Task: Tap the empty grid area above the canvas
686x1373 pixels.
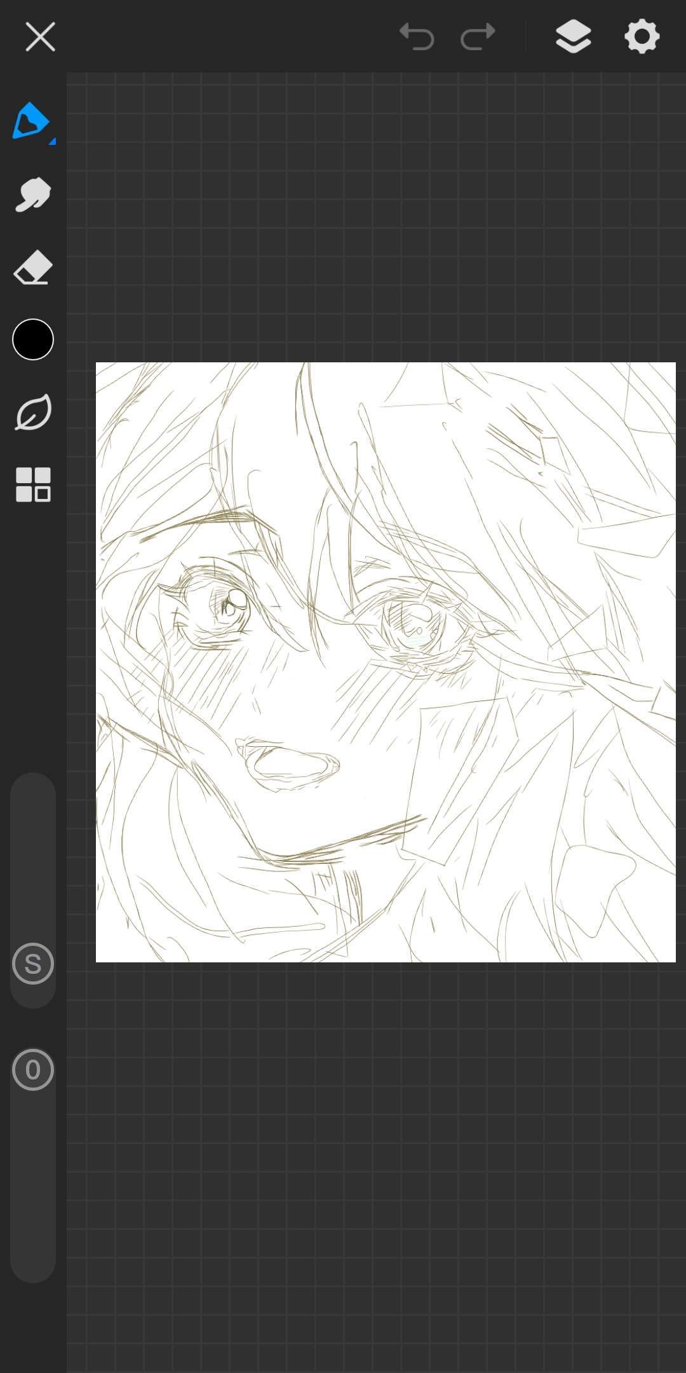Action: (376, 216)
